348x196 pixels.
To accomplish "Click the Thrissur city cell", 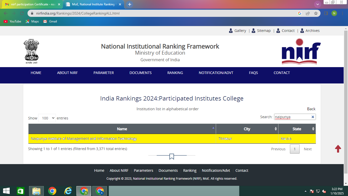I will point(247,139).
